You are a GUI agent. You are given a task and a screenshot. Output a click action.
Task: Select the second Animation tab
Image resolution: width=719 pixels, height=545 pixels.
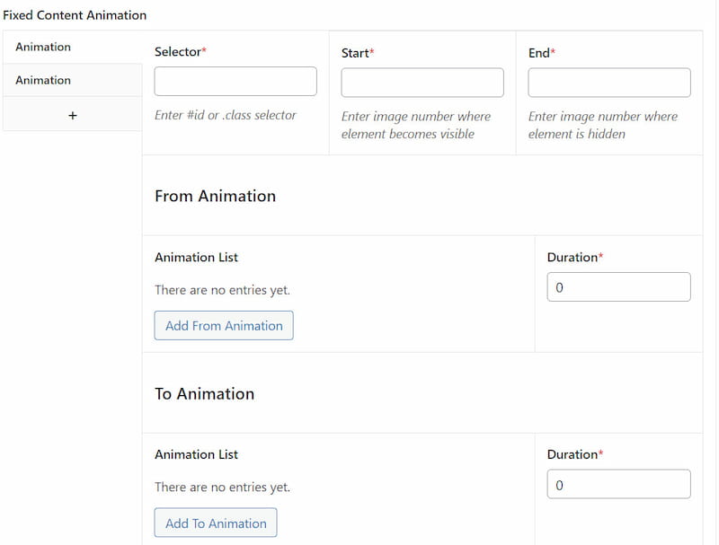click(73, 80)
